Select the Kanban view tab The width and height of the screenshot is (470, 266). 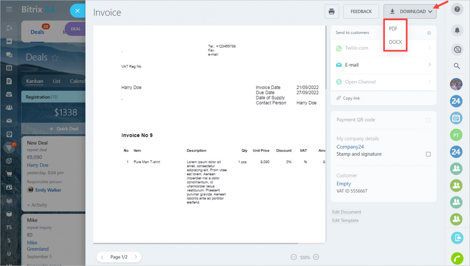(35, 81)
